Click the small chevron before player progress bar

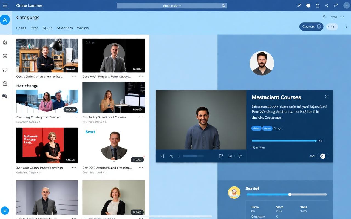coord(179,156)
